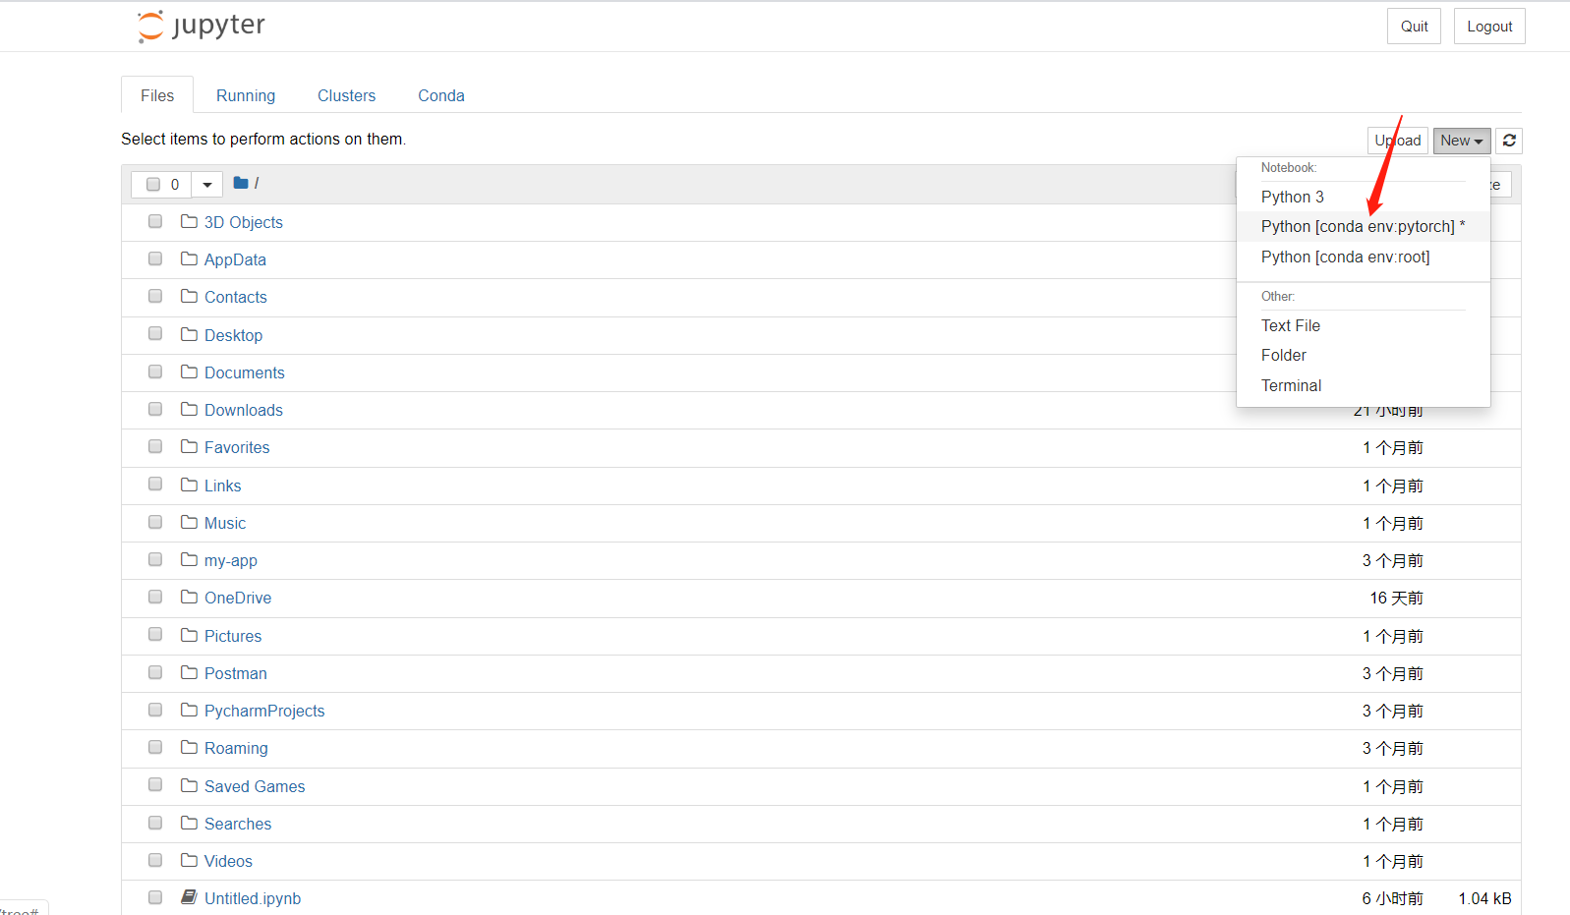Click the Documents folder icon
This screenshot has width=1570, height=915.
point(190,372)
